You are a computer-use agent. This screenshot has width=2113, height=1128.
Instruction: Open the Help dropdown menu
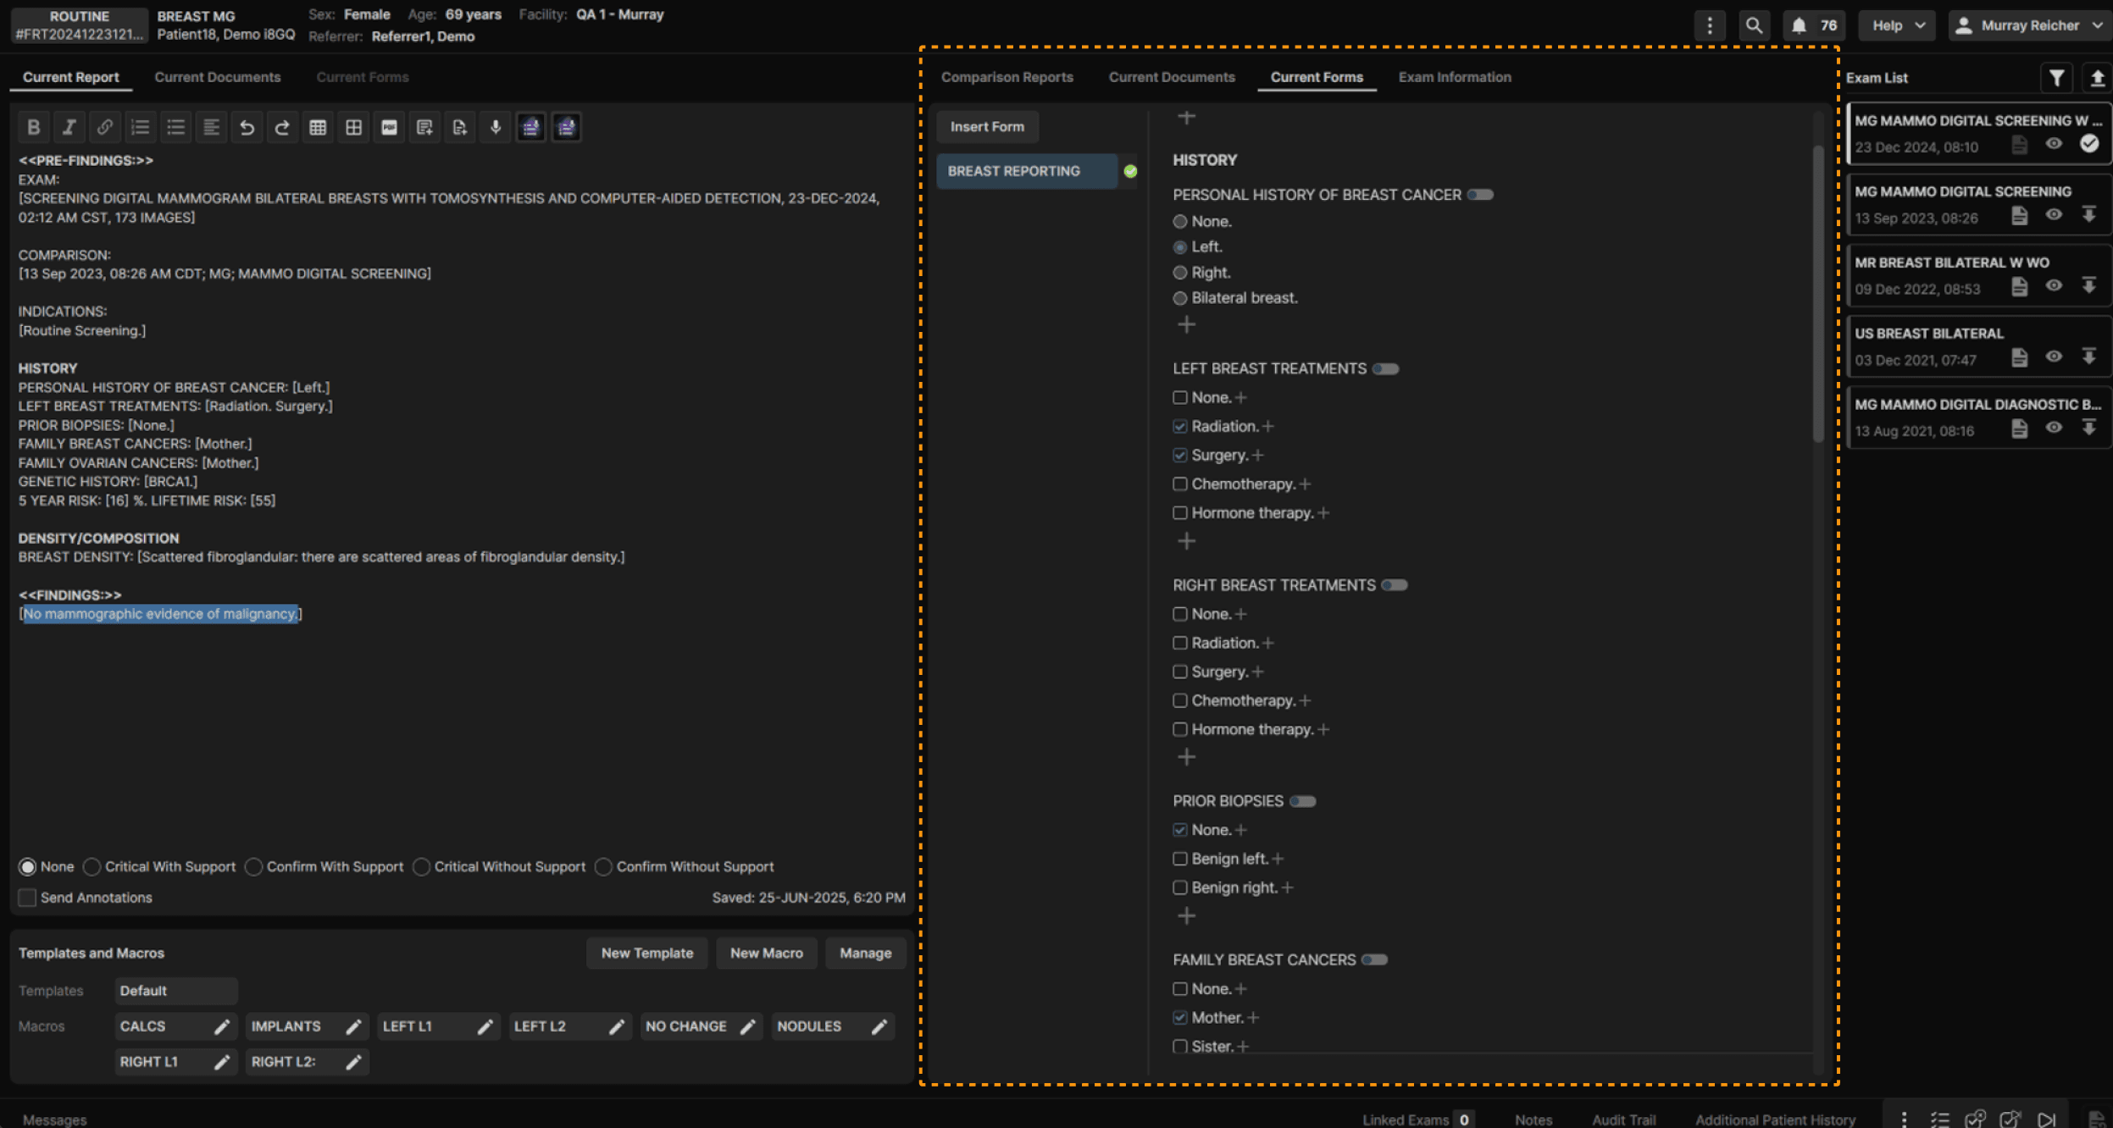[1897, 25]
